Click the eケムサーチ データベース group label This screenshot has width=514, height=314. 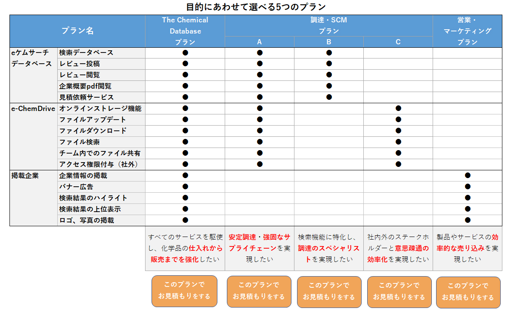click(x=31, y=58)
